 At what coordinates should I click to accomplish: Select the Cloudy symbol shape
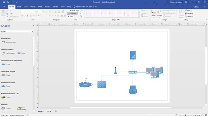pyautogui.click(x=6, y=108)
